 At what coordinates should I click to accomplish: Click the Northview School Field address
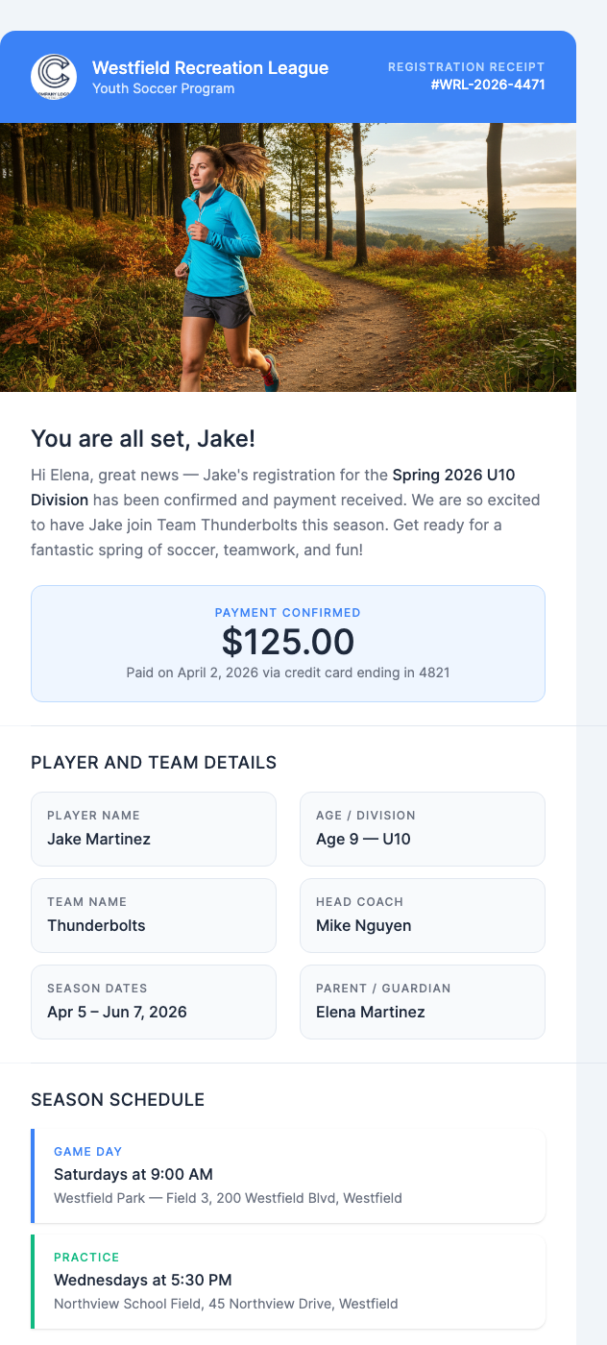tap(226, 1304)
